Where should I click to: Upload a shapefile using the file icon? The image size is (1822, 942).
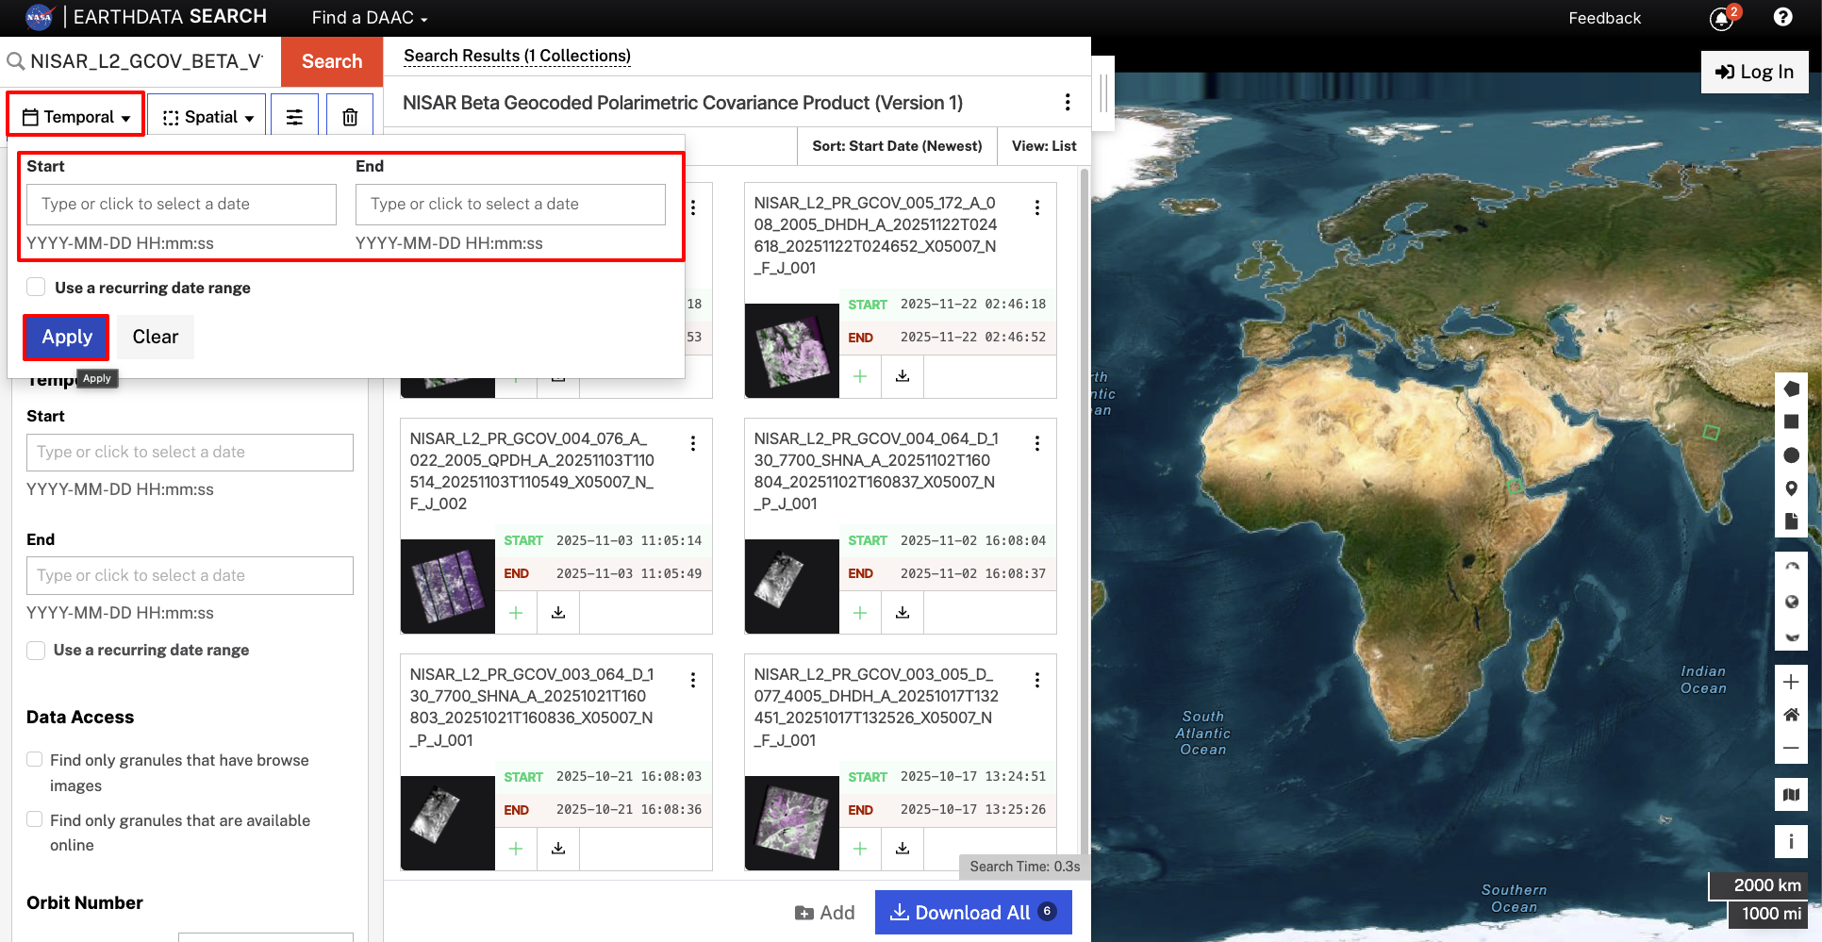click(1792, 521)
